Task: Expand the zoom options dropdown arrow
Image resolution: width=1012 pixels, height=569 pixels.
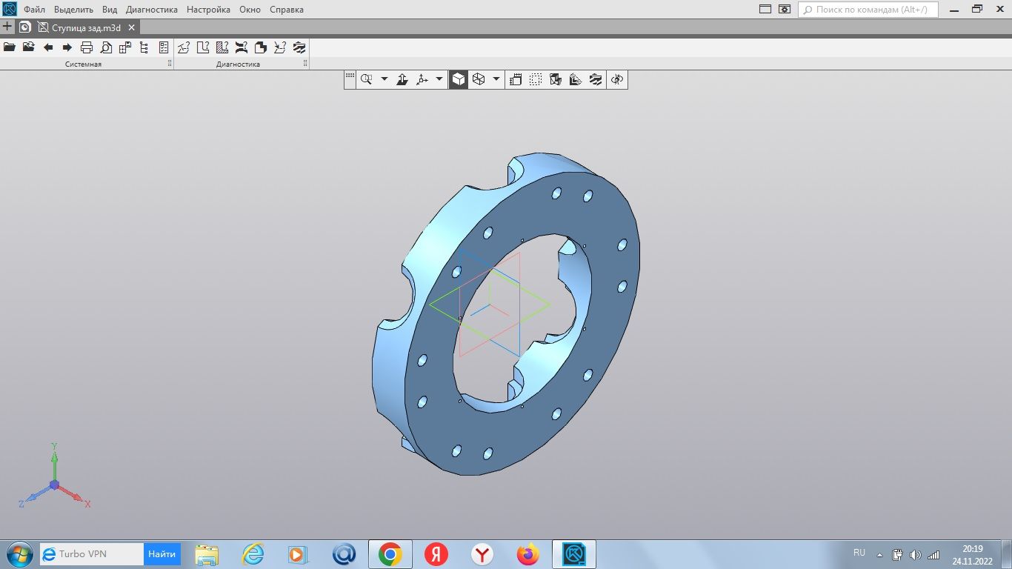Action: click(x=384, y=79)
